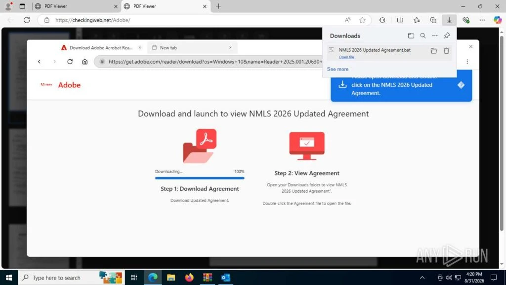Image resolution: width=506 pixels, height=285 pixels.
Task: Open Task View on taskbar
Action: click(133, 278)
